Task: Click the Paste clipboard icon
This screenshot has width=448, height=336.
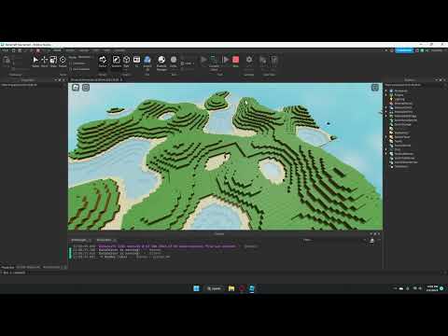Action: 7,61
